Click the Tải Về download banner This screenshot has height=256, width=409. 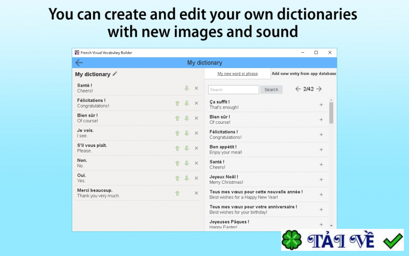343,240
